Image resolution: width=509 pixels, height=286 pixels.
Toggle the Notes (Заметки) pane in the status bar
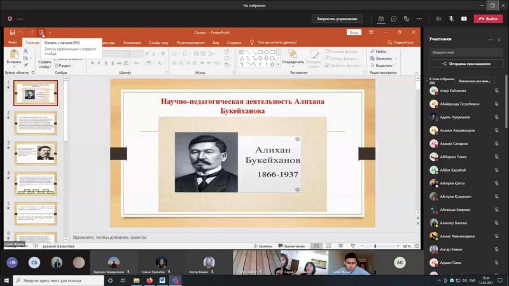(263, 246)
